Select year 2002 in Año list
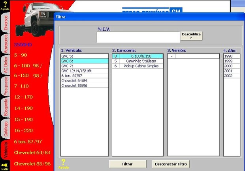This screenshot has height=171, width=245. tap(232, 76)
